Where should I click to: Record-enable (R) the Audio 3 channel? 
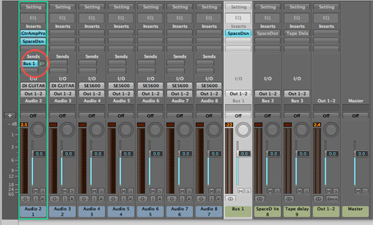pyautogui.click(x=72, y=199)
